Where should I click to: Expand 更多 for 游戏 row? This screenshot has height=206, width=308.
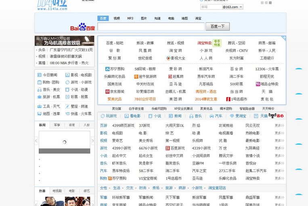tap(279, 148)
